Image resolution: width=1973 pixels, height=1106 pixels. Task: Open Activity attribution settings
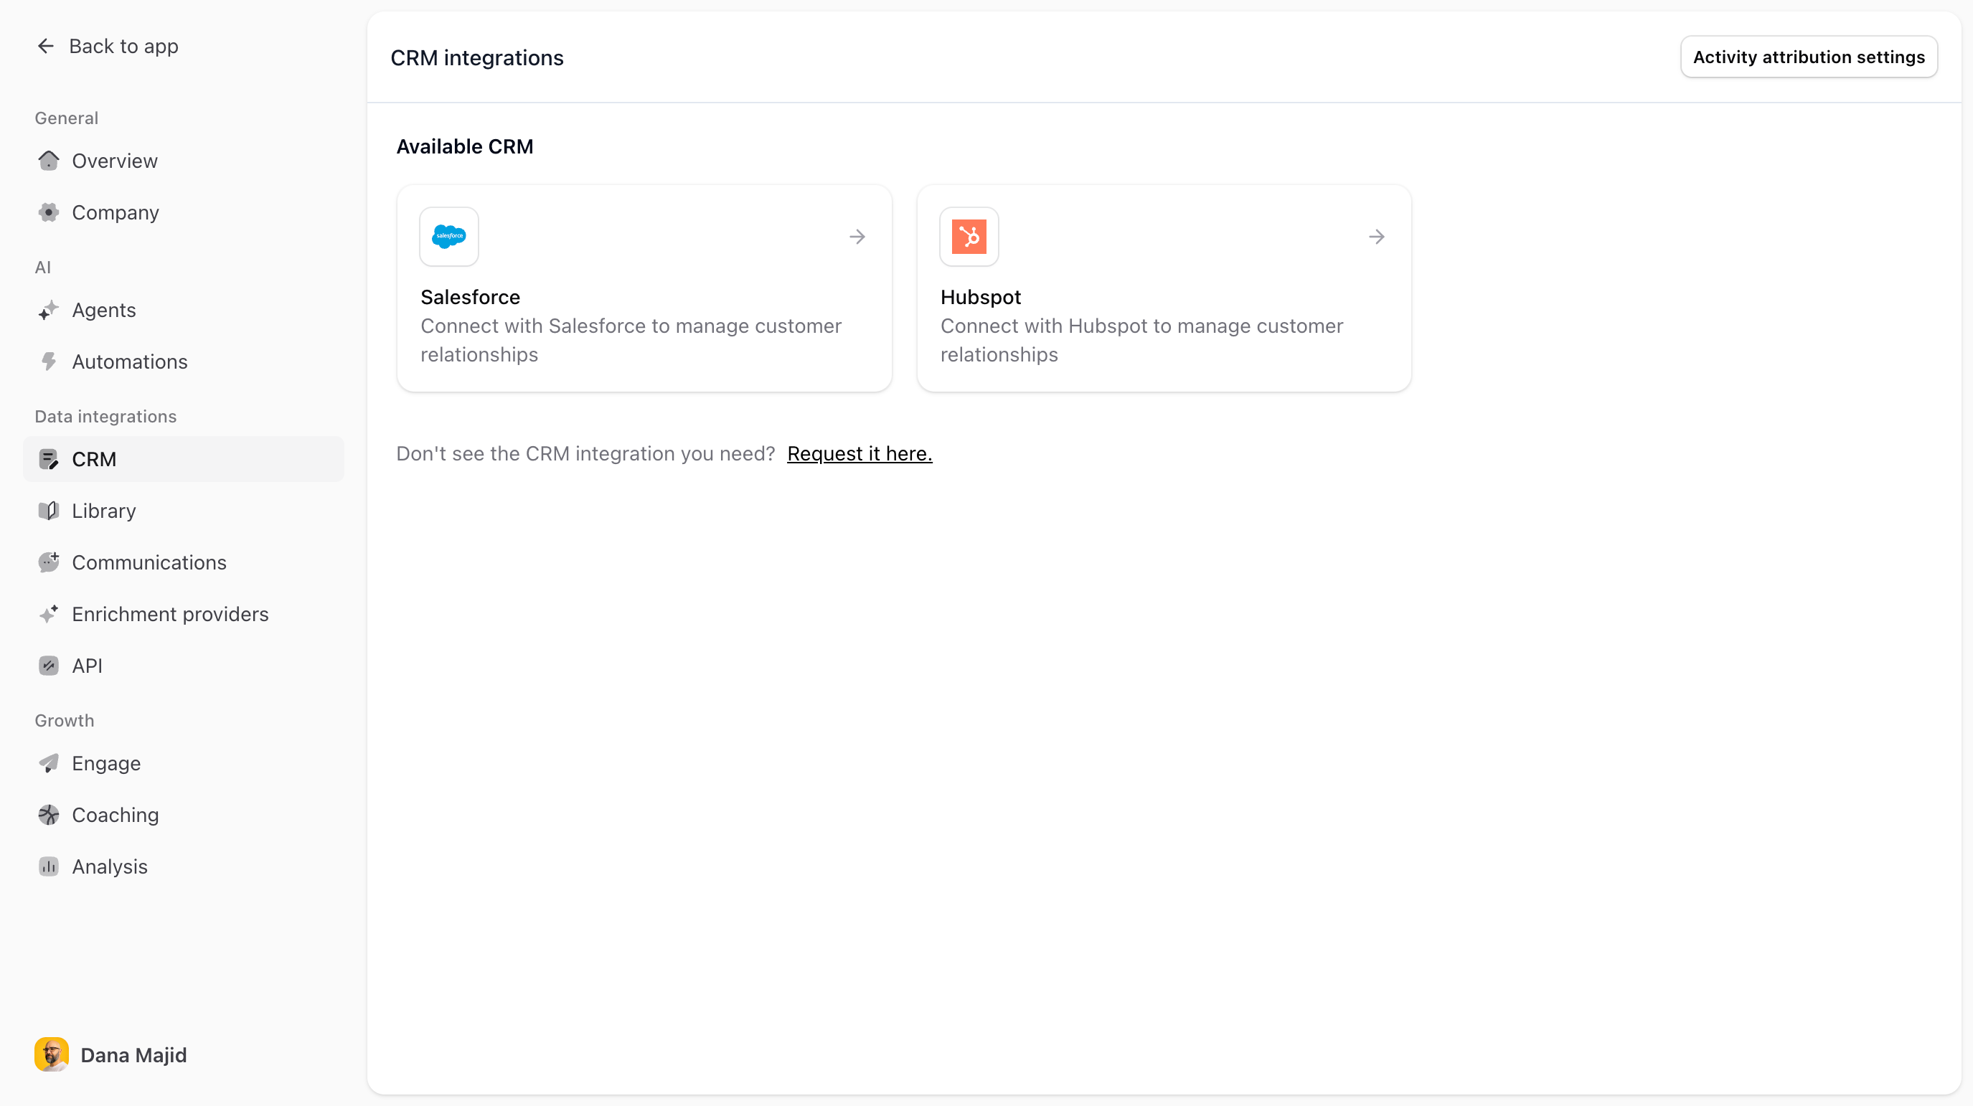click(x=1808, y=57)
